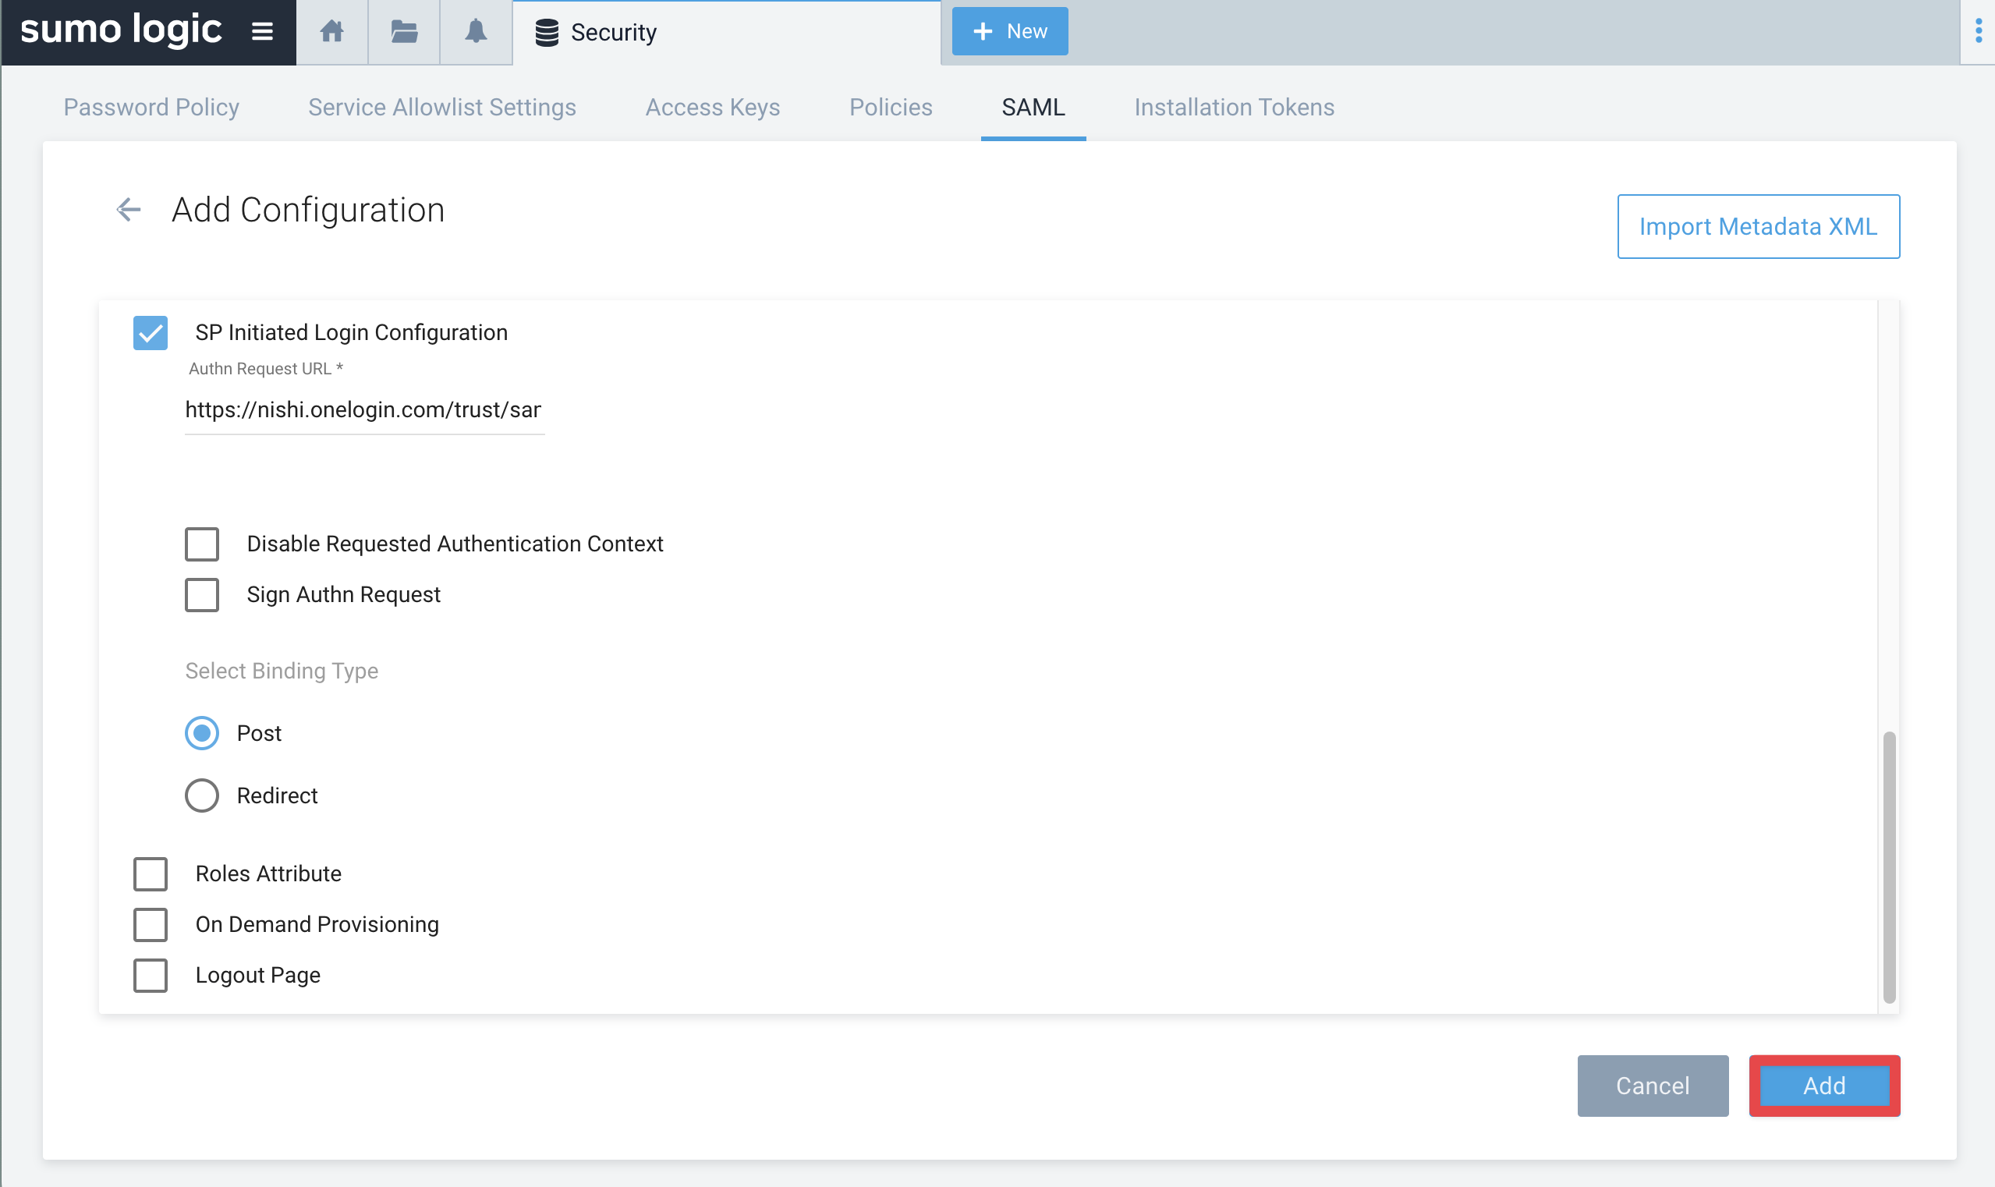Open the Installation Tokens tab

click(x=1234, y=107)
